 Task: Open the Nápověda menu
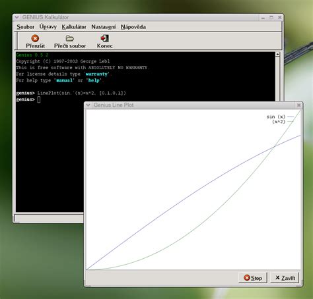click(x=133, y=27)
